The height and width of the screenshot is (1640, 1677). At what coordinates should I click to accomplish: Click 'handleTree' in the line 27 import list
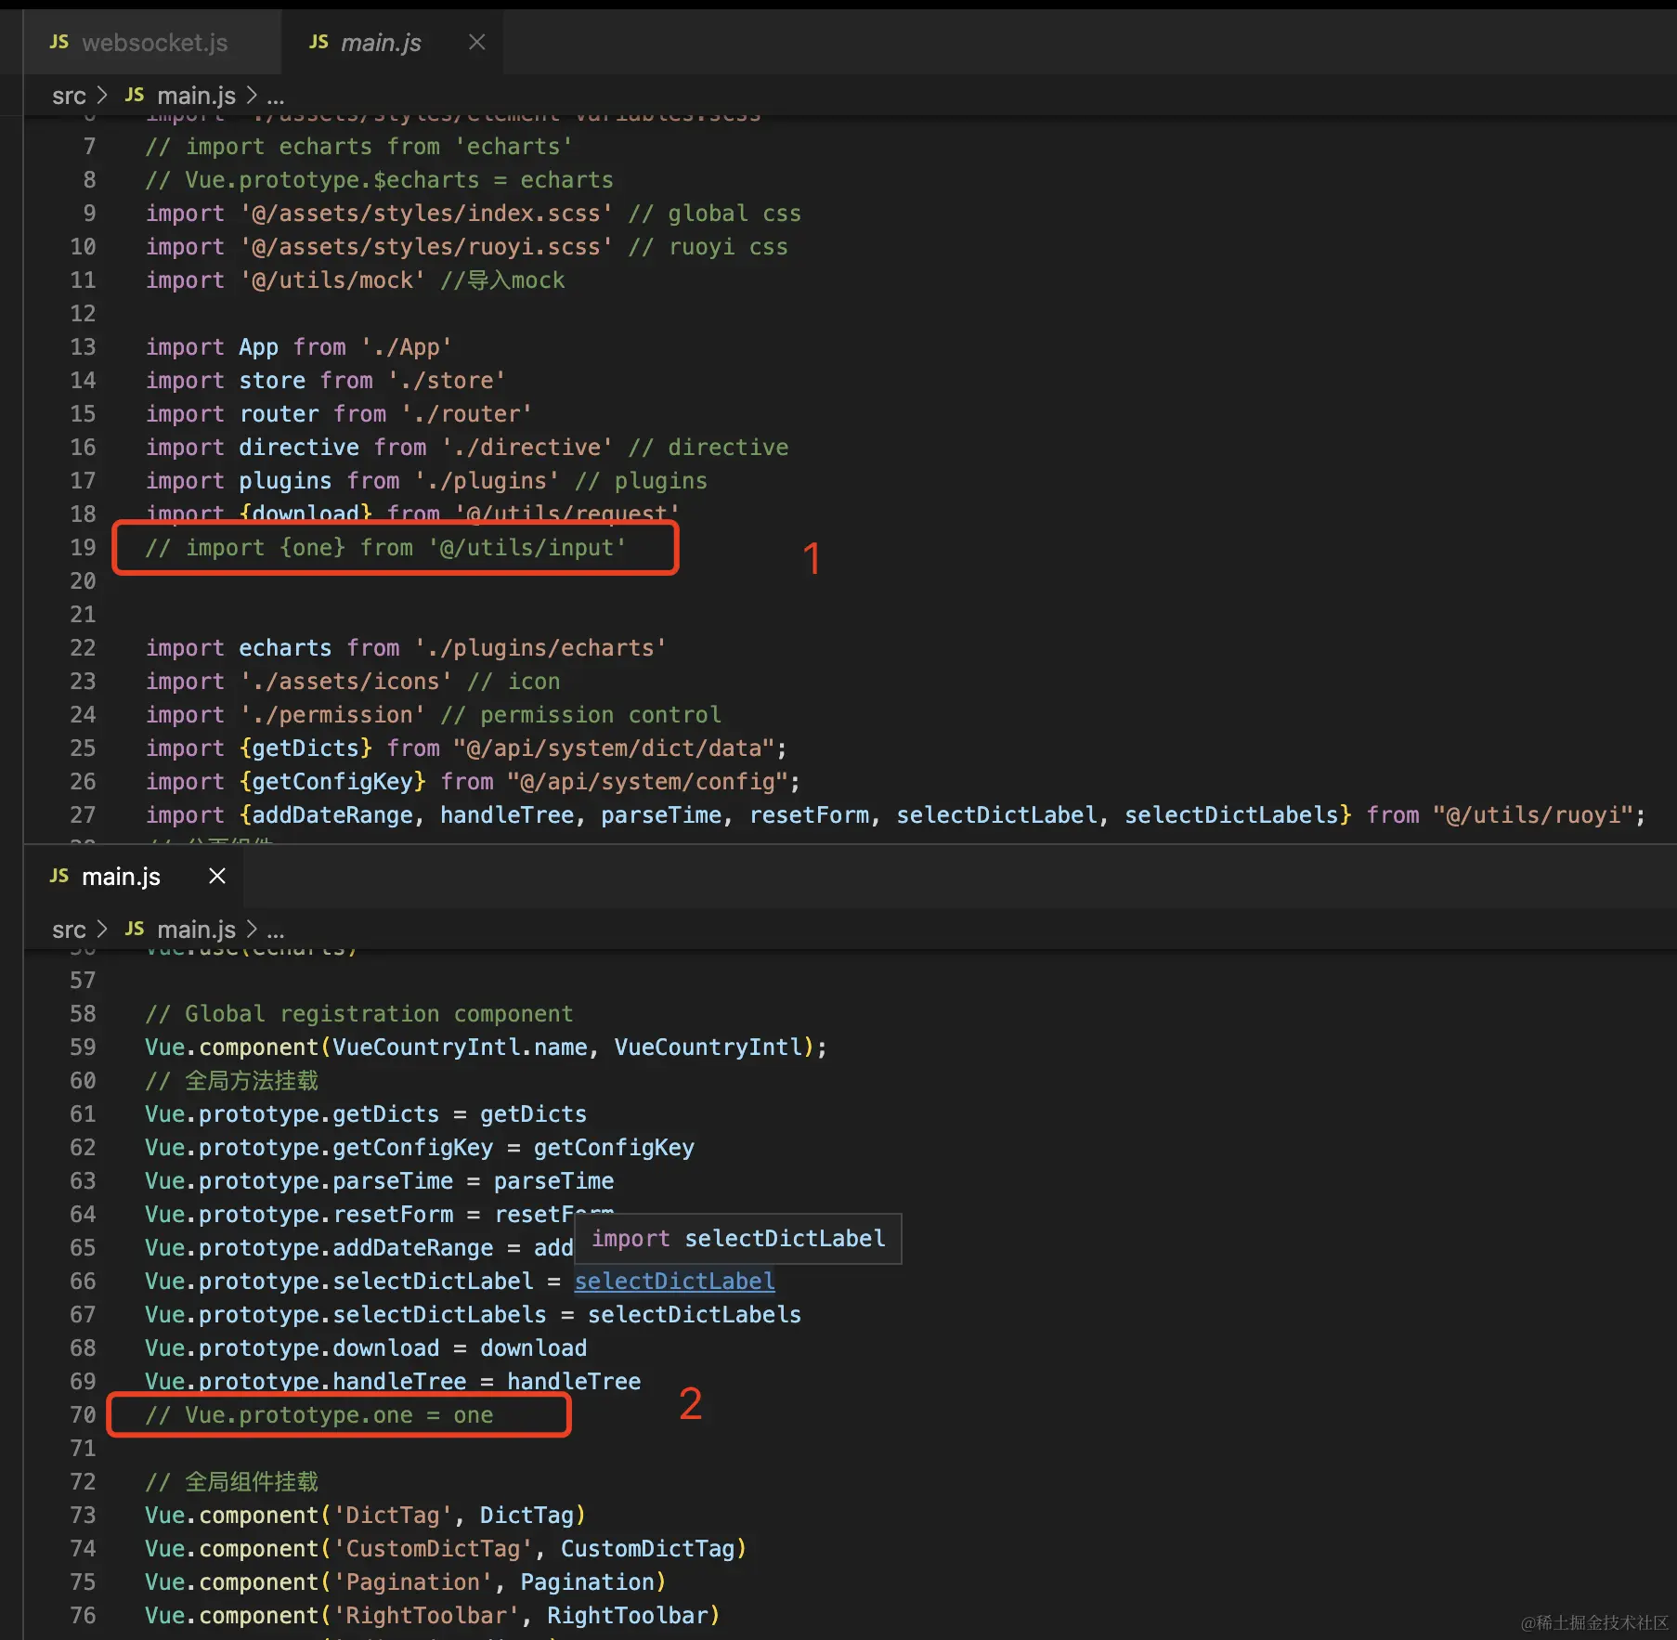(x=507, y=815)
